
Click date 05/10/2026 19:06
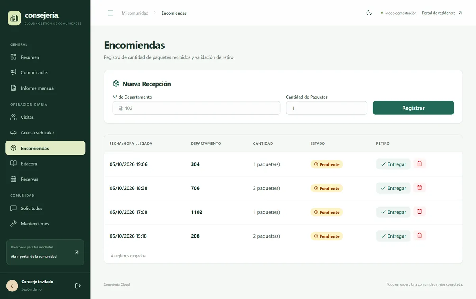pyautogui.click(x=129, y=164)
